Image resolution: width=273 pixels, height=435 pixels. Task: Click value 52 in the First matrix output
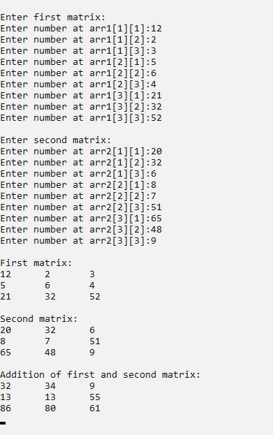[94, 297]
